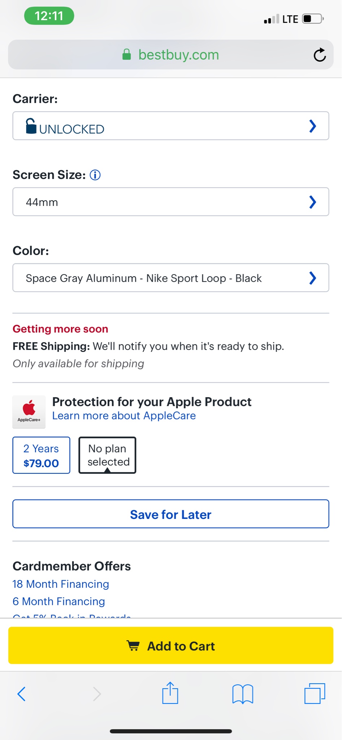The image size is (342, 740).
Task: Open the Safari tabs overview icon
Action: click(315, 693)
